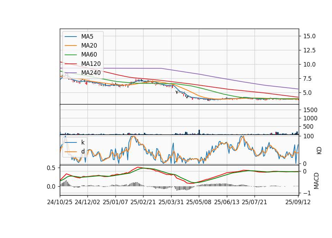Click the −1 MACD right axis label
The image size is (332, 238).
[x=307, y=193]
